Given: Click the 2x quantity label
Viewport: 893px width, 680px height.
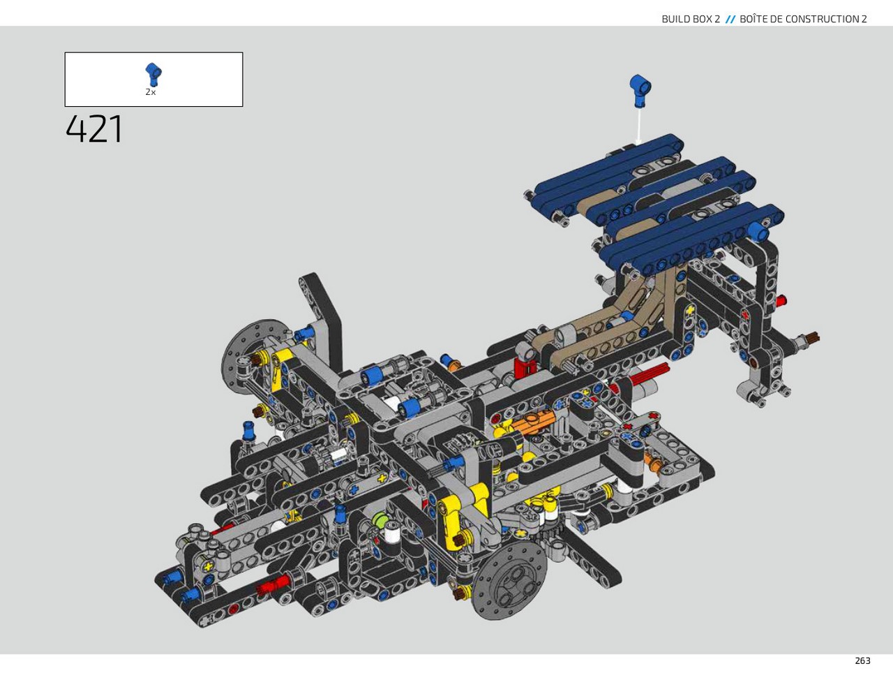Looking at the screenshot, I should click(x=151, y=92).
